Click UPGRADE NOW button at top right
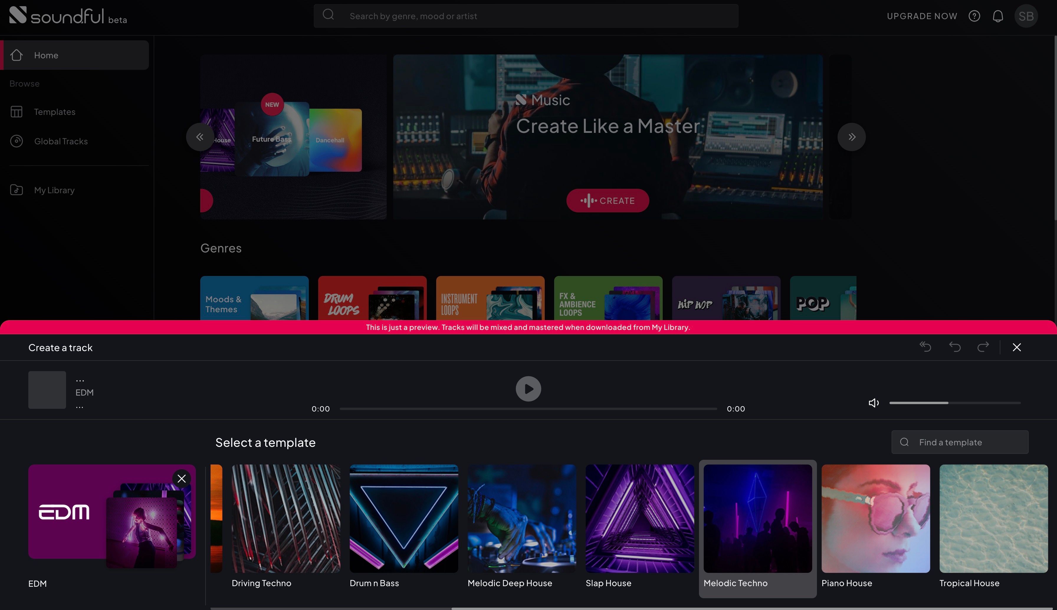This screenshot has height=610, width=1057. (x=922, y=16)
